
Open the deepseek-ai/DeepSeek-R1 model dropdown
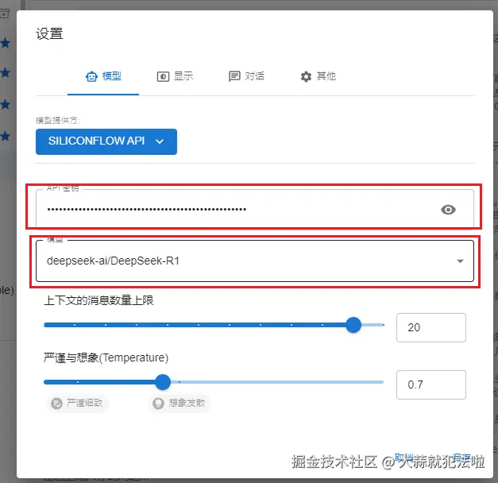(255, 261)
